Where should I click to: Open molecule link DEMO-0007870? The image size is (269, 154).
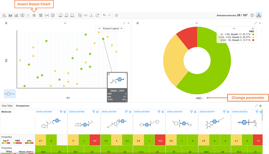175,112
